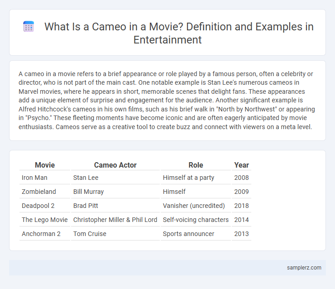Click the 'Tom Cruise' table cell
This screenshot has height=289, width=335.
(x=115, y=234)
